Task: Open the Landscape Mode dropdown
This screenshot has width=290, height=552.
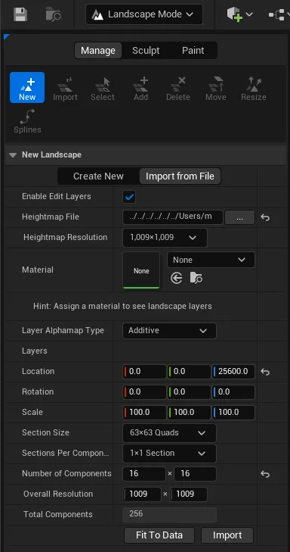Action: (x=144, y=14)
